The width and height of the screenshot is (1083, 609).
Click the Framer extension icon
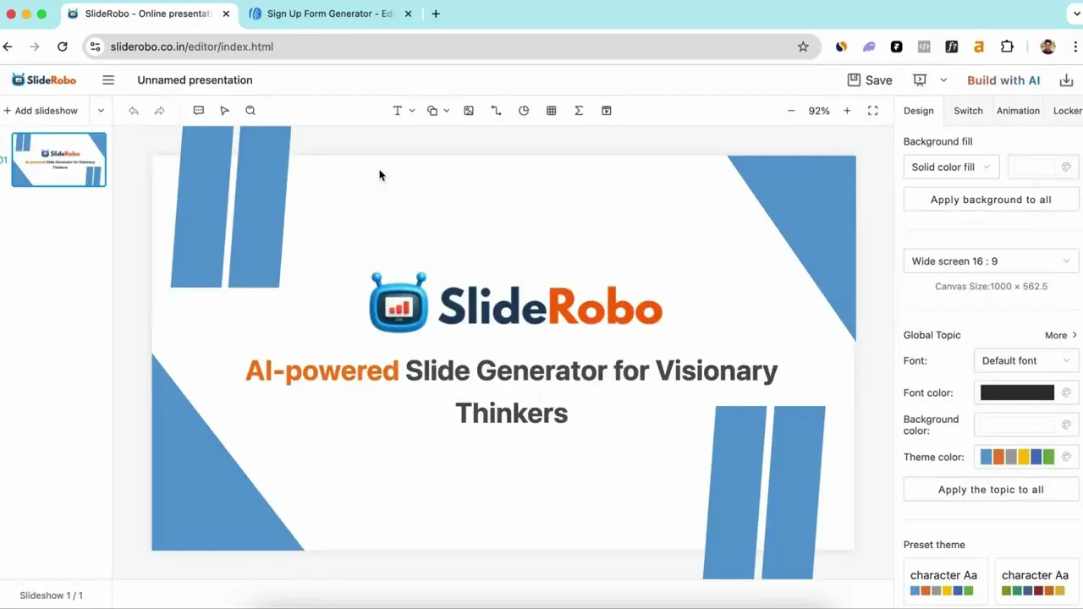[897, 47]
